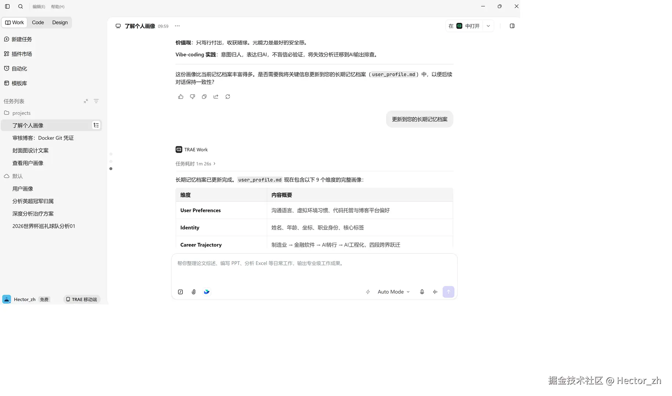Switch to the Design tab

coord(60,22)
